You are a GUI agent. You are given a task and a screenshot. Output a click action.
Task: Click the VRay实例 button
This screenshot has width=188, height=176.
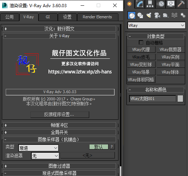pyautogui.click(x=171, y=57)
